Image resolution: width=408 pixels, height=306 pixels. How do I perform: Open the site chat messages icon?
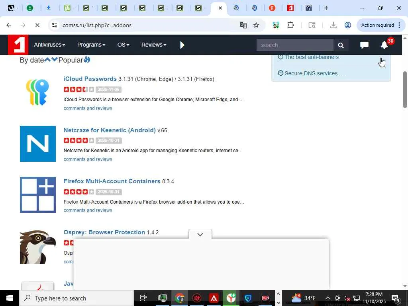[x=364, y=45]
